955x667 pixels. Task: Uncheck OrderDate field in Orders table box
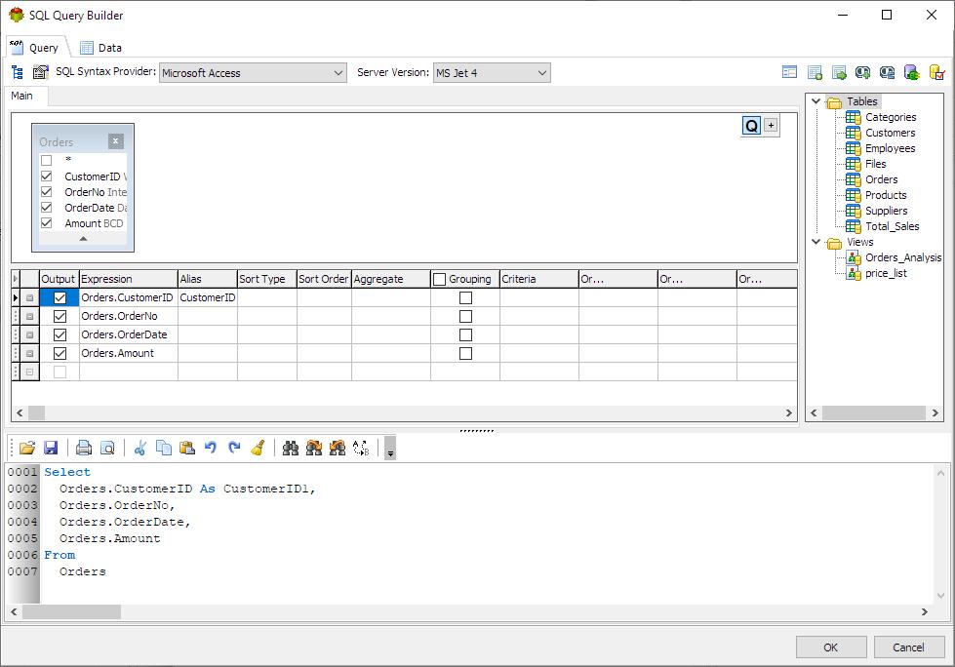click(x=46, y=208)
